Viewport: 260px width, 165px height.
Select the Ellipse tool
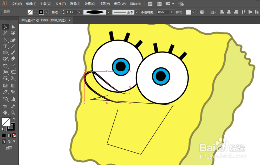5,53
